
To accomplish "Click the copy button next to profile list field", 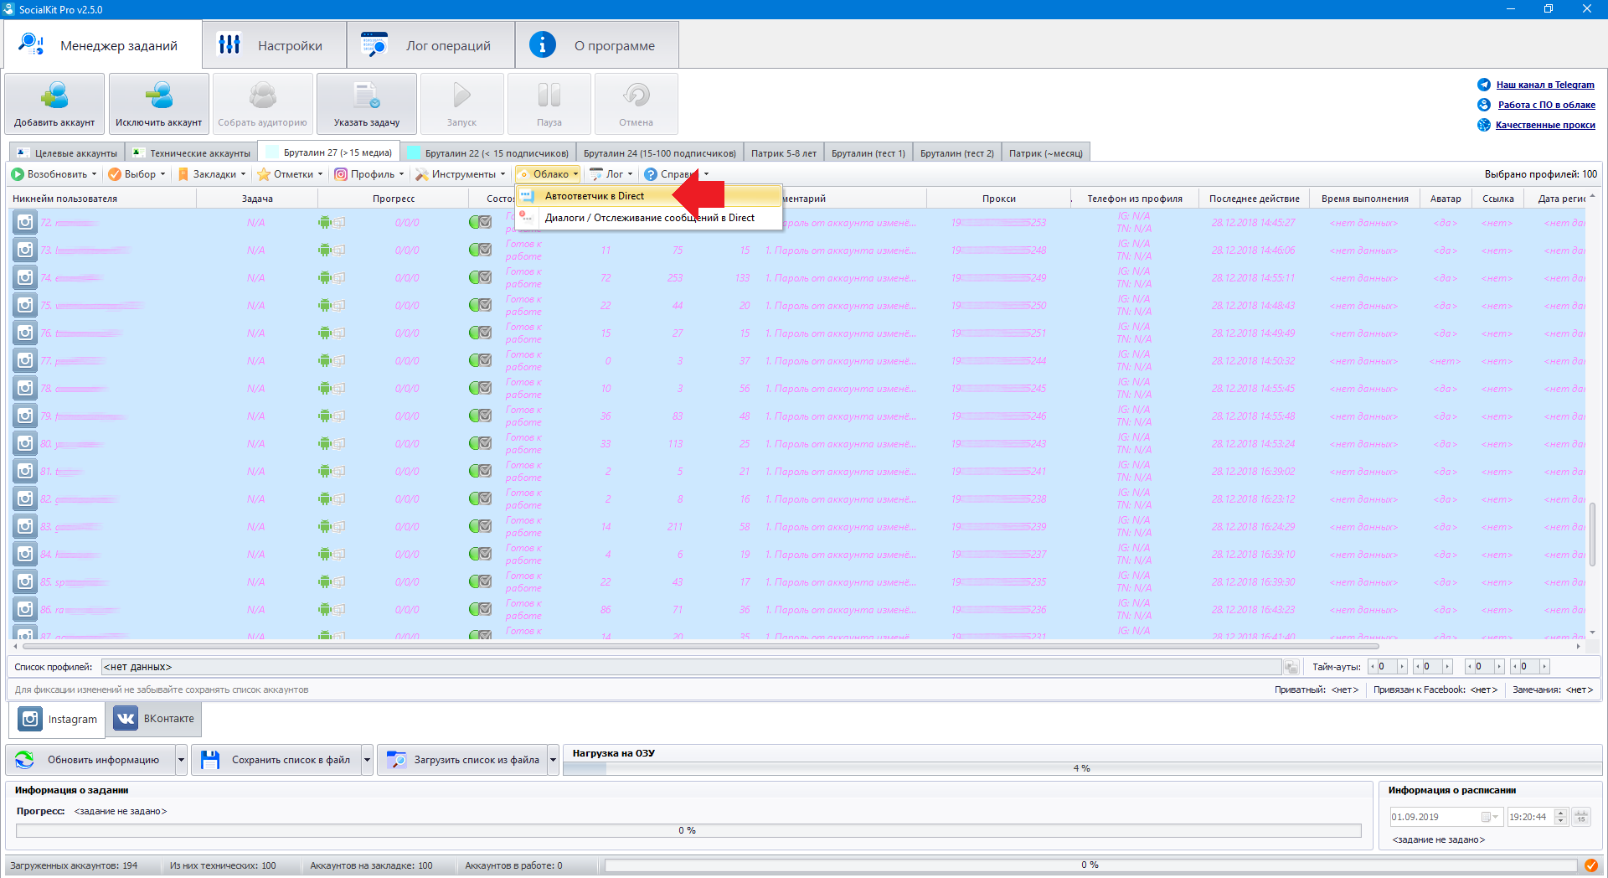I will tap(1291, 667).
